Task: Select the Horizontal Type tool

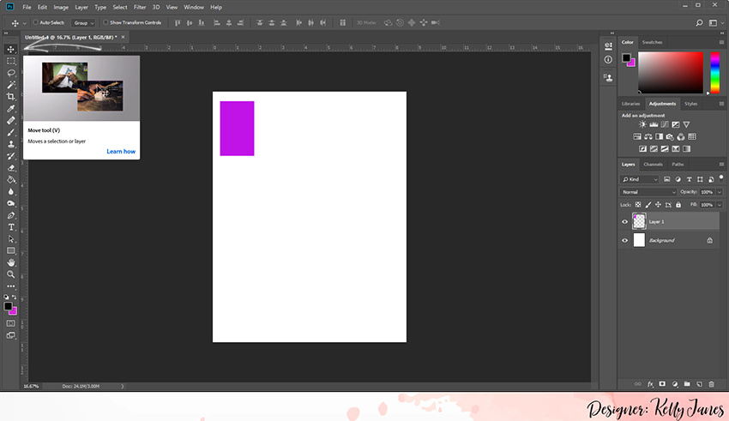Action: (10, 227)
